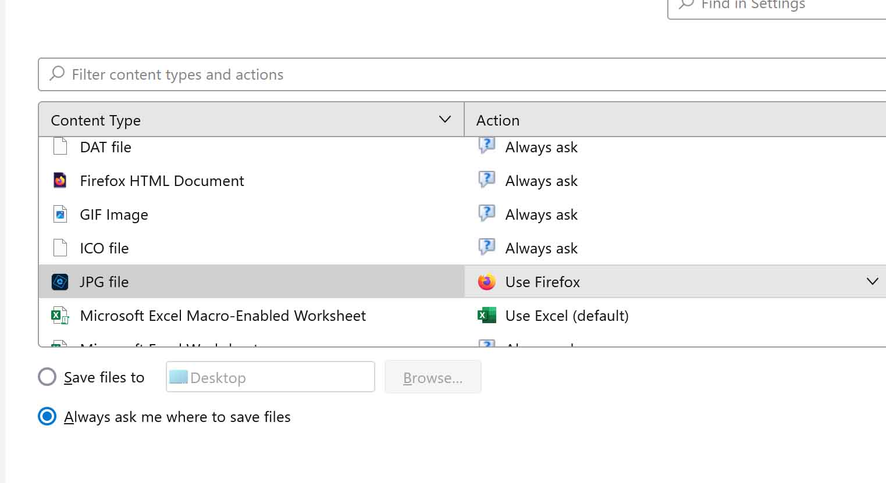This screenshot has height=483, width=886.
Task: Click the JPG file app icon
Action: point(60,282)
